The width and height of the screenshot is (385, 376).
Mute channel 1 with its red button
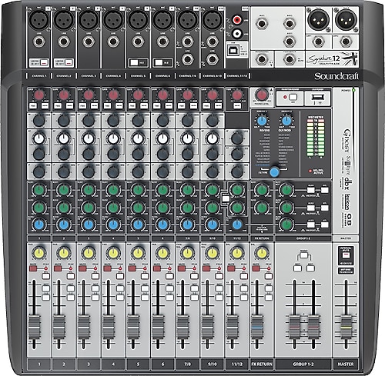[x=33, y=268]
